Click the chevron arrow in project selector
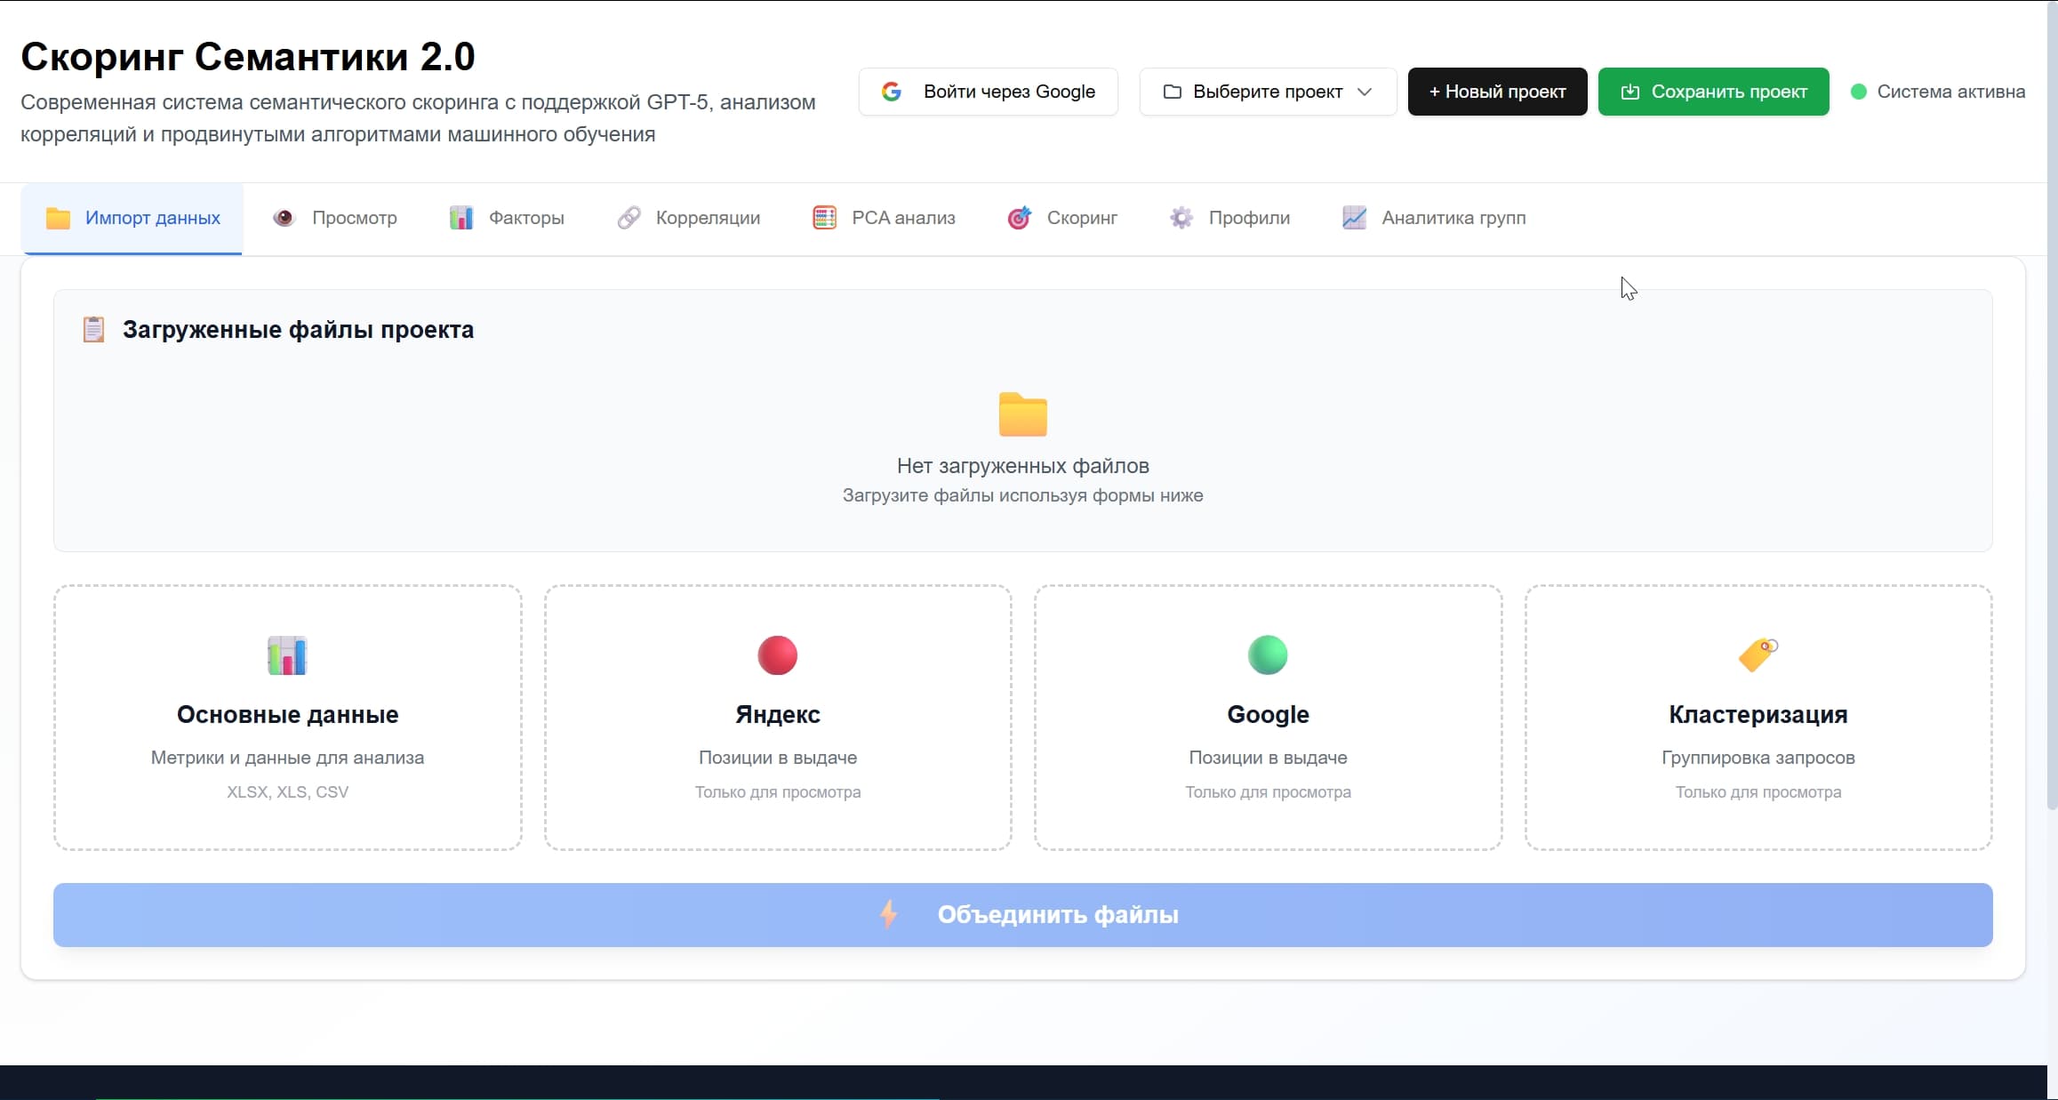The height and width of the screenshot is (1100, 2058). pyautogui.click(x=1365, y=92)
